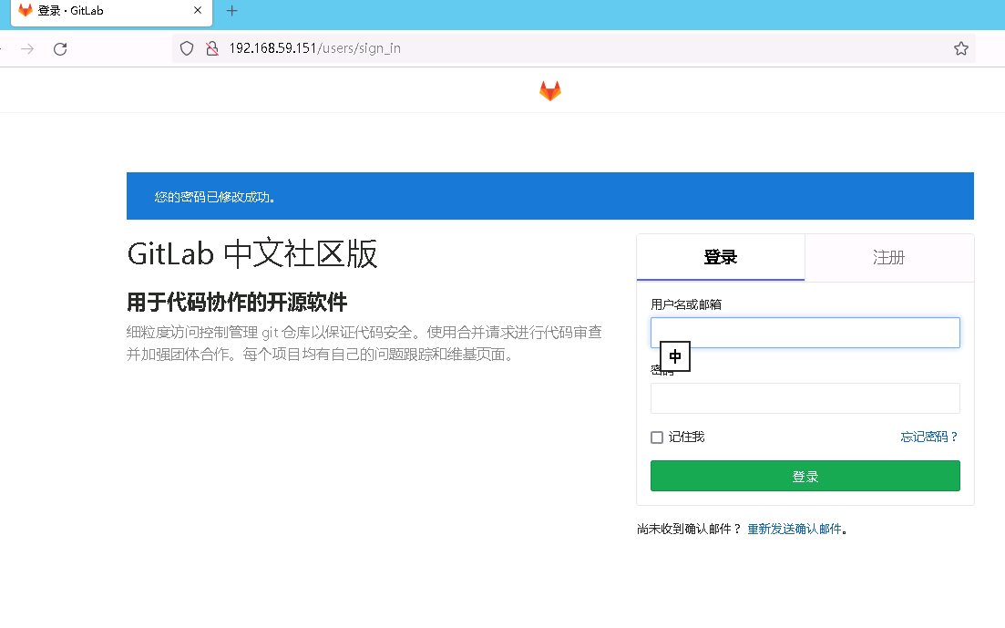Click the green 登录 button
Image resolution: width=1005 pixels, height=628 pixels.
(x=805, y=475)
